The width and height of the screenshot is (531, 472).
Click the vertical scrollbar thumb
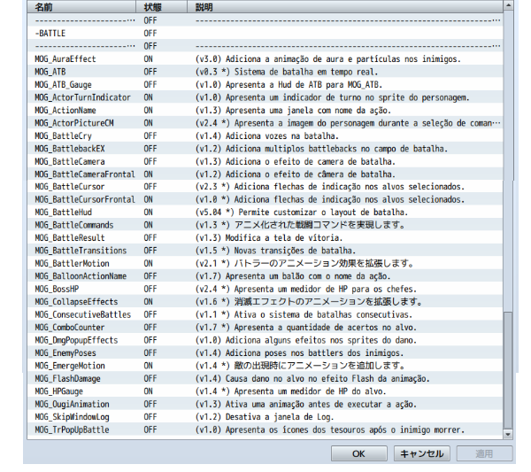click(508, 370)
